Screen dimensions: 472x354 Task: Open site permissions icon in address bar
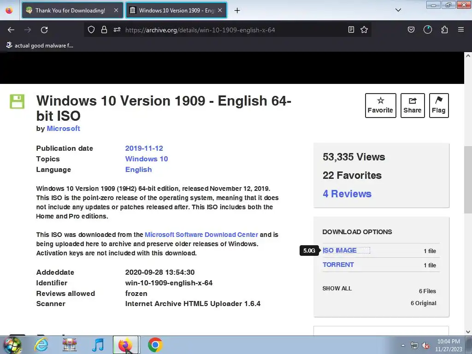pos(117,29)
